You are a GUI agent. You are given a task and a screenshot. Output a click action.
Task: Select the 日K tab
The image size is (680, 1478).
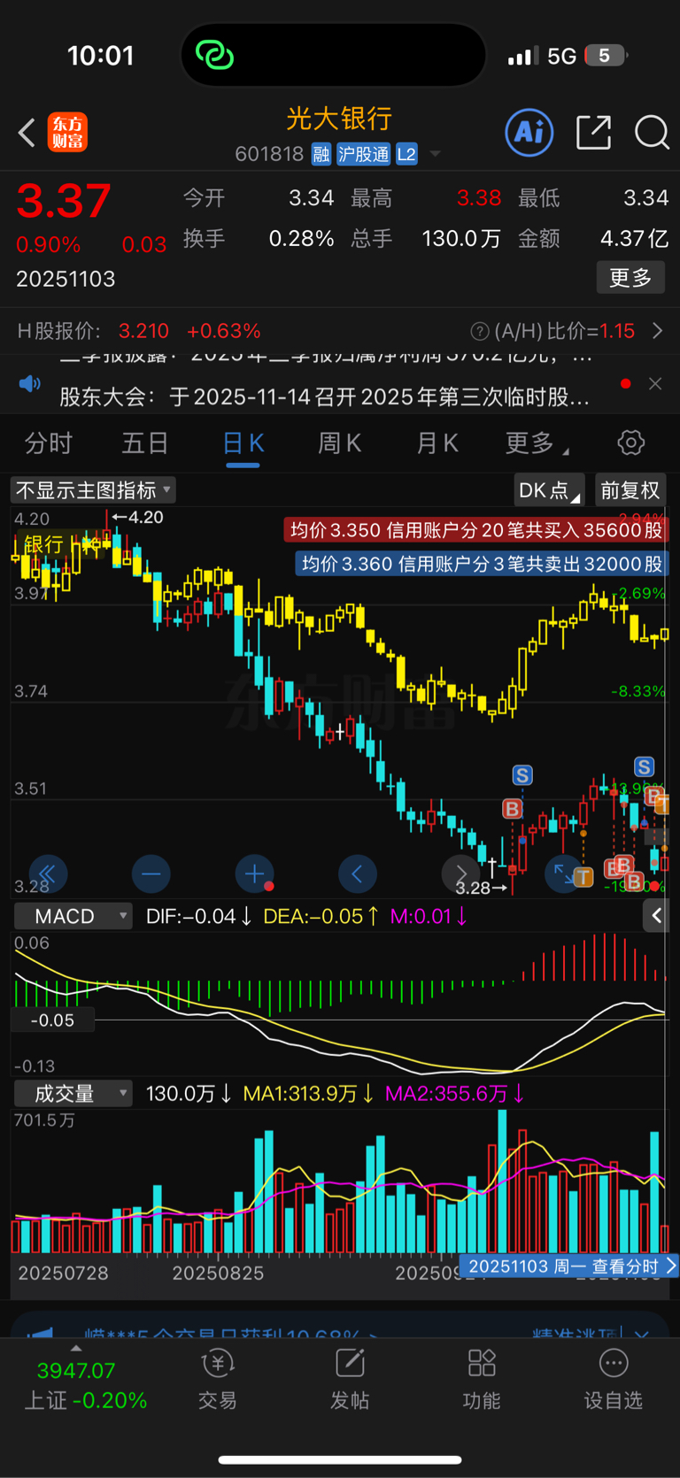point(243,443)
